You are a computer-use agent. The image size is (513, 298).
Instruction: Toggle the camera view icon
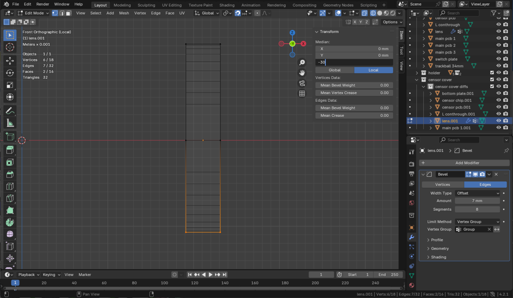pyautogui.click(x=302, y=83)
